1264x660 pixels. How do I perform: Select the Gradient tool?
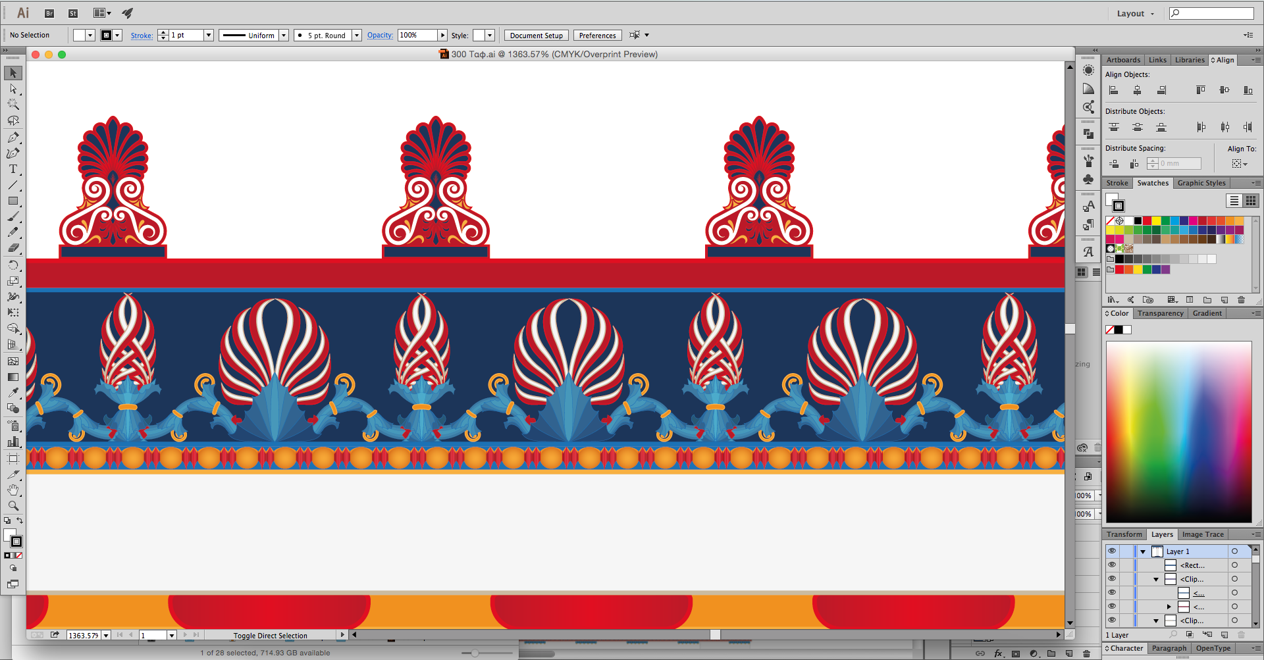(13, 377)
